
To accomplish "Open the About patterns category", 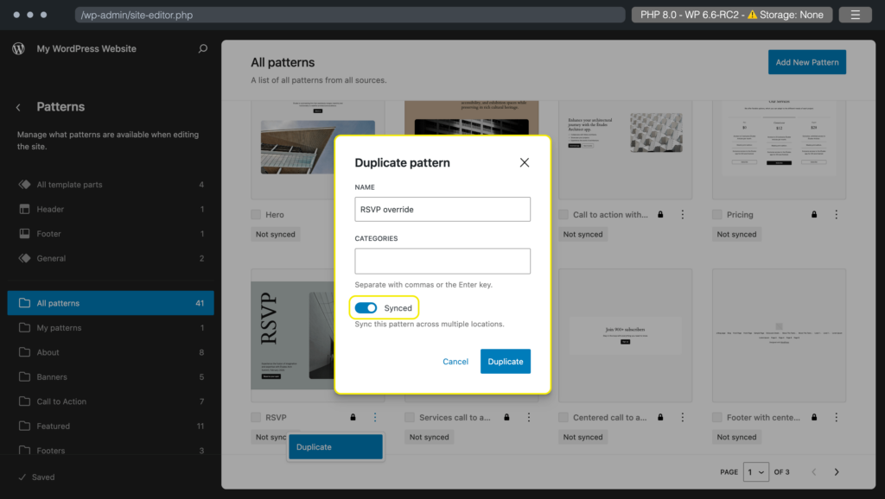I will click(x=111, y=352).
